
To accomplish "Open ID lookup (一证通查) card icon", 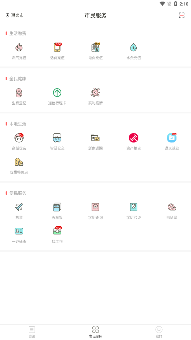I will coord(19,231).
